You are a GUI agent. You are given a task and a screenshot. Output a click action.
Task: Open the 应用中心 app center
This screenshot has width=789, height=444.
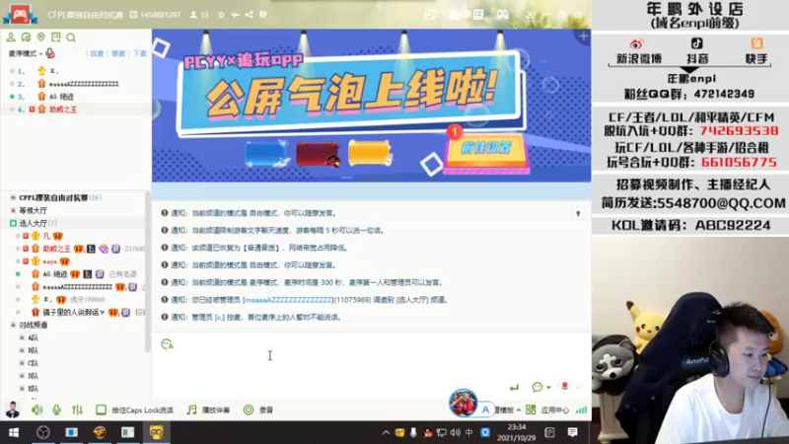click(x=547, y=409)
